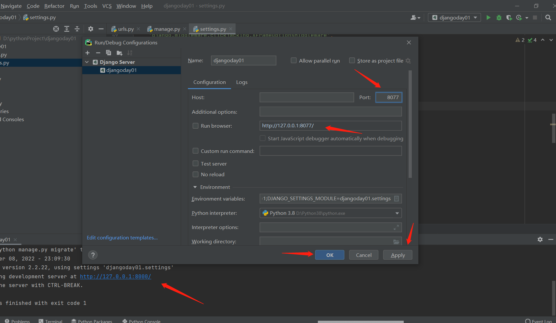The image size is (556, 323).
Task: Edit environment variables via the list icon
Action: (x=397, y=199)
